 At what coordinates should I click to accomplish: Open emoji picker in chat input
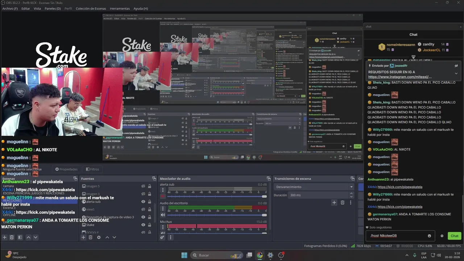pos(430,236)
